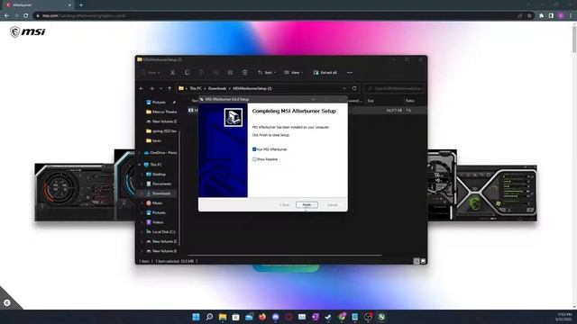The height and width of the screenshot is (324, 577).
Task: Open the Sort dropdown in Explorer
Action: pos(266,72)
